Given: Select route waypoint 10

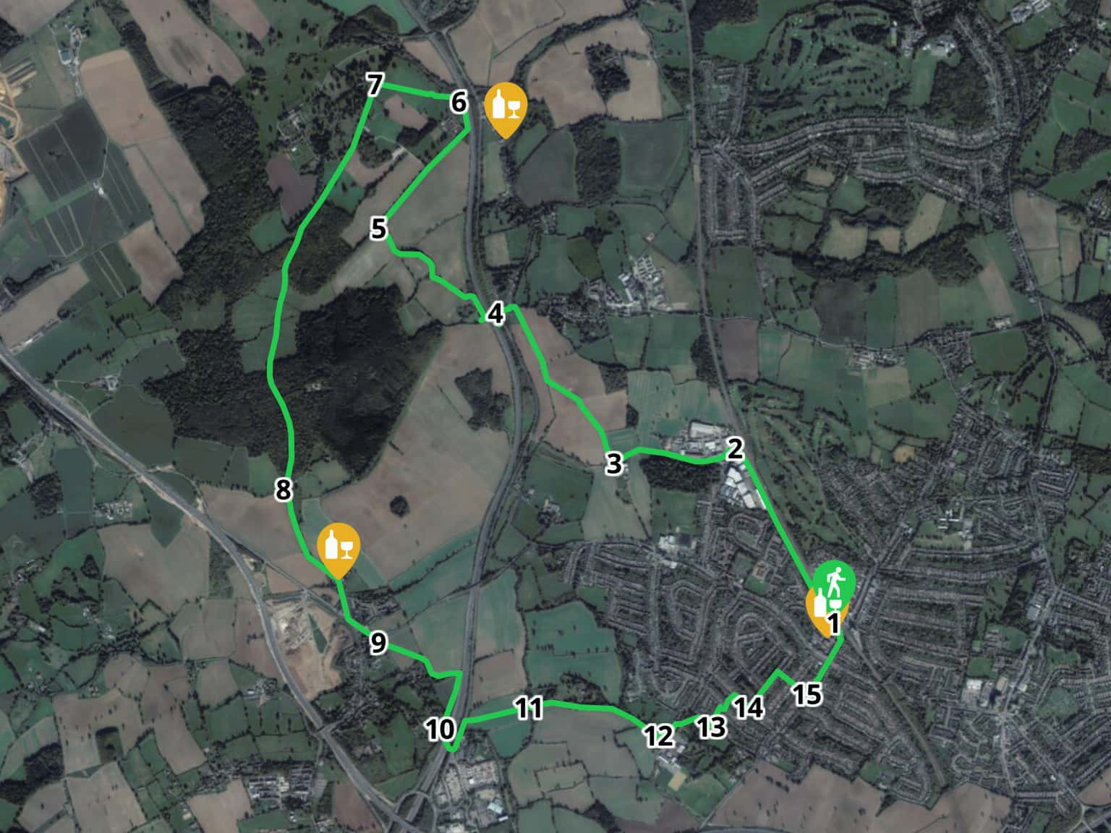Looking at the screenshot, I should click(440, 730).
